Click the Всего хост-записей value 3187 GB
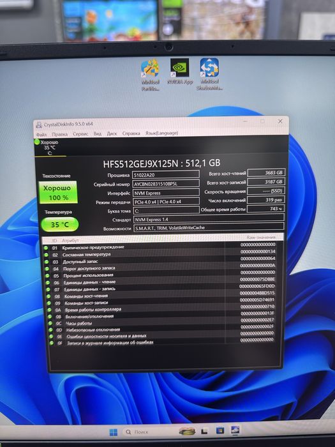335x447 pixels. pos(266,181)
